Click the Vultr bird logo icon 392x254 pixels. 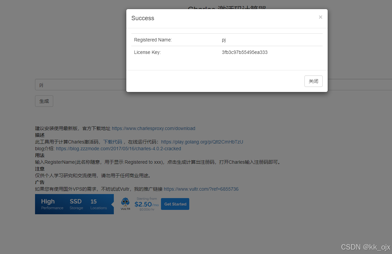[x=125, y=204]
